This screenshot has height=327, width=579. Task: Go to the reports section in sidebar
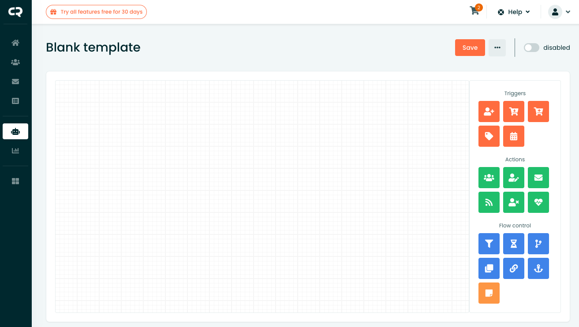coord(15,150)
